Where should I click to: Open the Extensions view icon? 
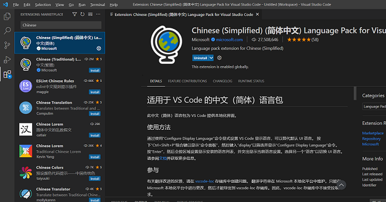(x=7, y=74)
